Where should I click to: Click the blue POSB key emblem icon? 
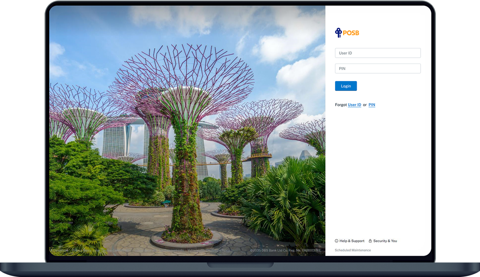[x=338, y=33]
